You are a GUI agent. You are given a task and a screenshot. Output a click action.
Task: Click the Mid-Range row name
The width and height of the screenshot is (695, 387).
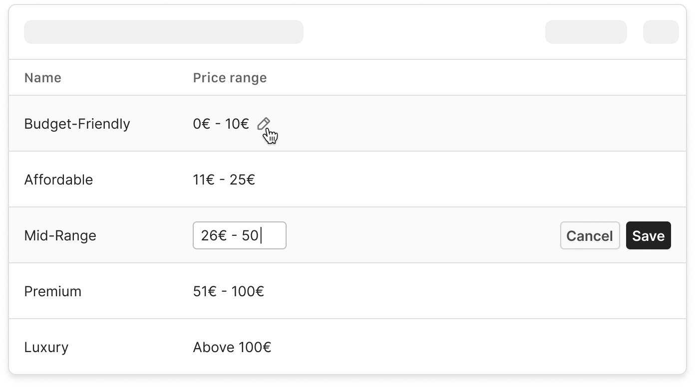pos(60,235)
